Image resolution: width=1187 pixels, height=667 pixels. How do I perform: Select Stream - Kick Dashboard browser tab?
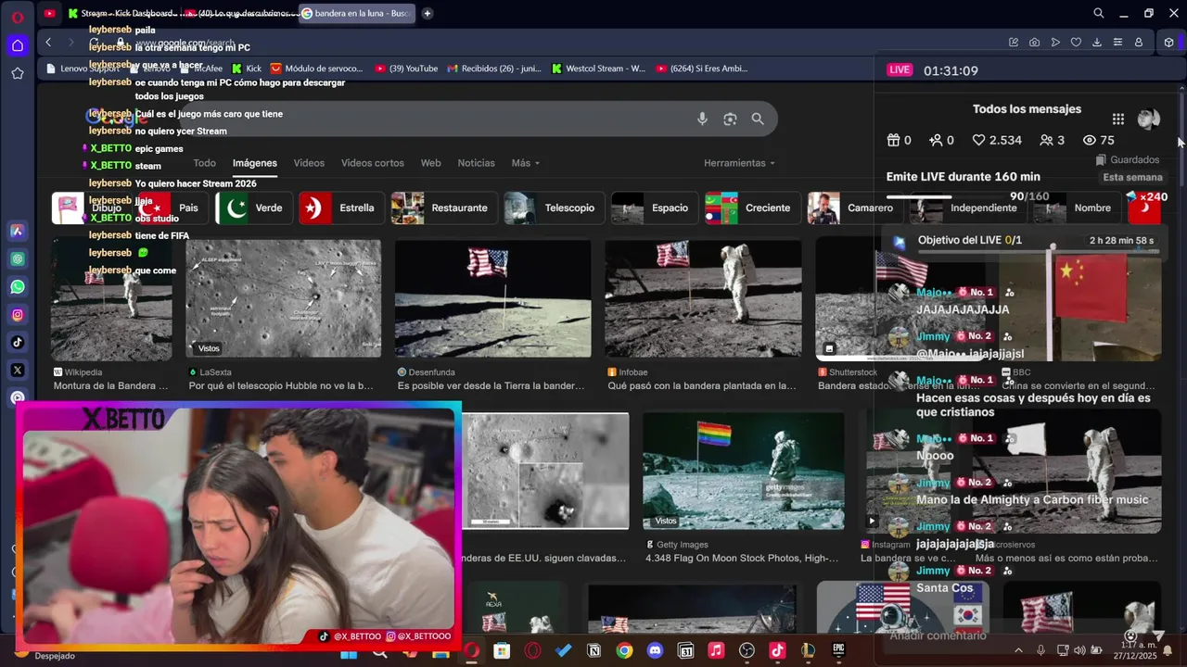[120, 13]
